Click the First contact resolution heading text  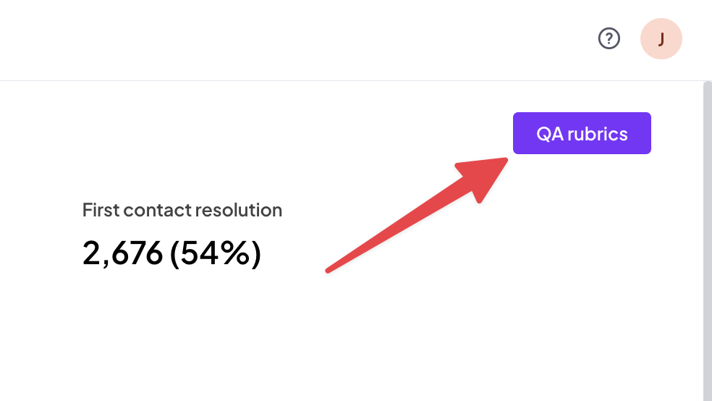click(182, 210)
